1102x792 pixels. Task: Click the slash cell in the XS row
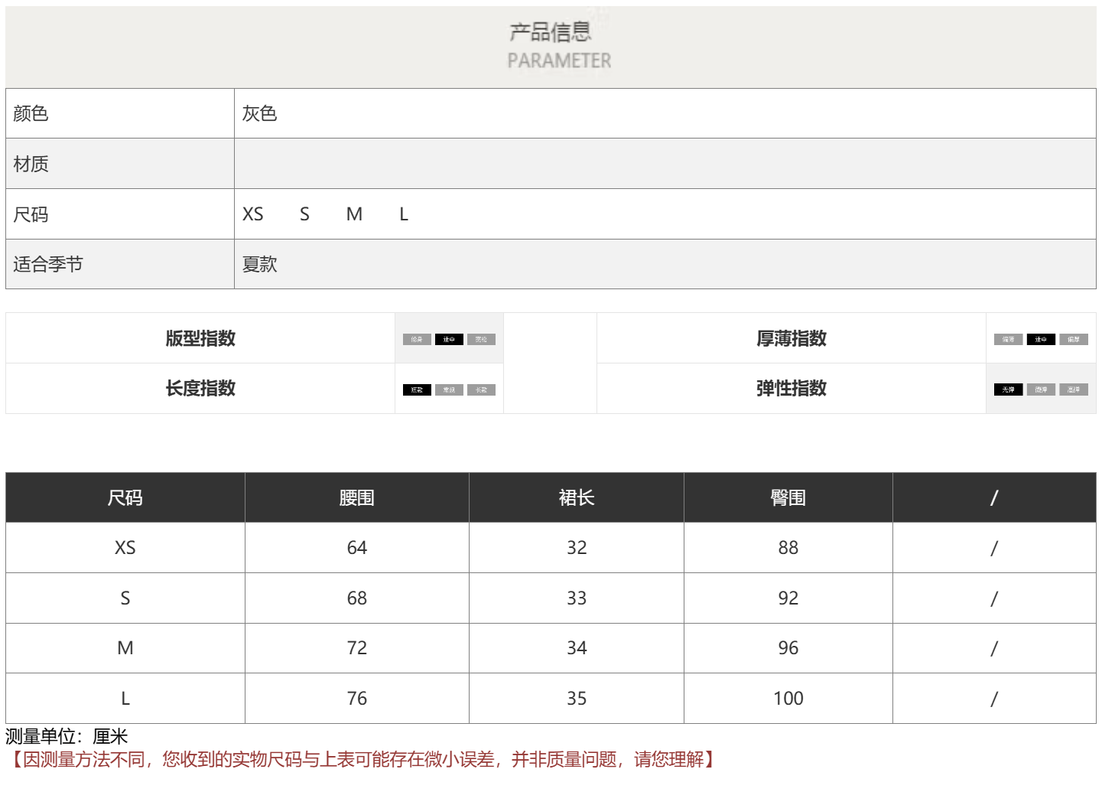coord(994,548)
